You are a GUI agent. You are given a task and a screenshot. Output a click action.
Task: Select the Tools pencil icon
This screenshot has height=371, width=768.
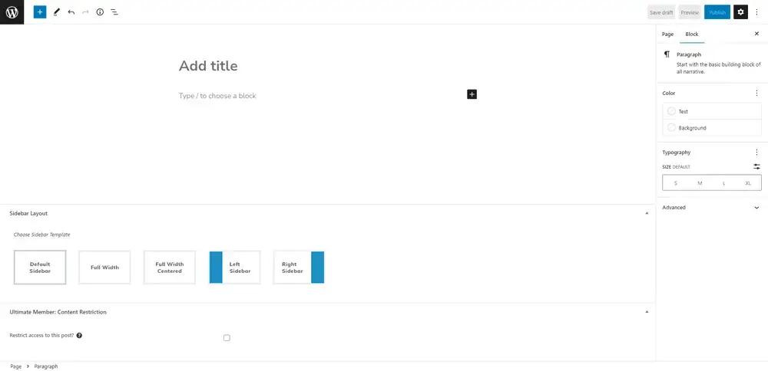tap(56, 12)
